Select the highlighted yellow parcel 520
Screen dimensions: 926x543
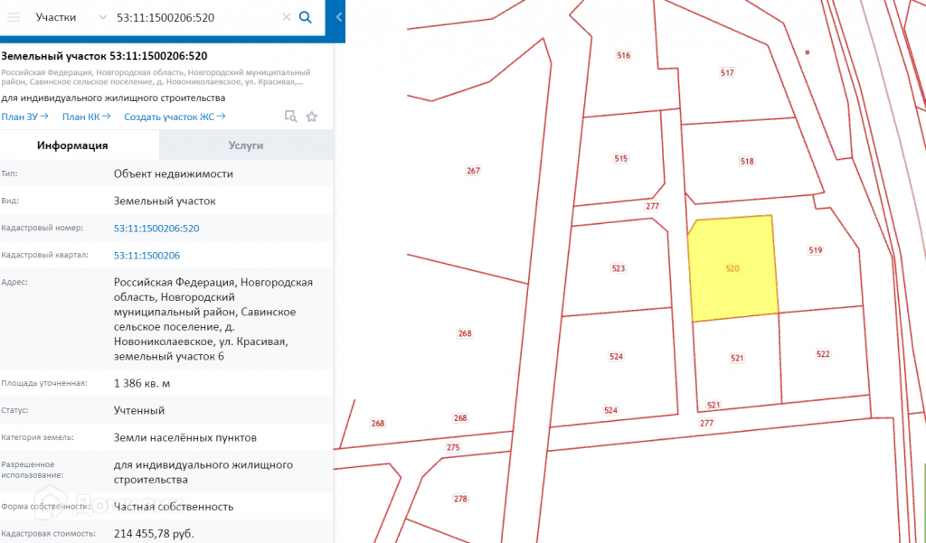(x=732, y=268)
